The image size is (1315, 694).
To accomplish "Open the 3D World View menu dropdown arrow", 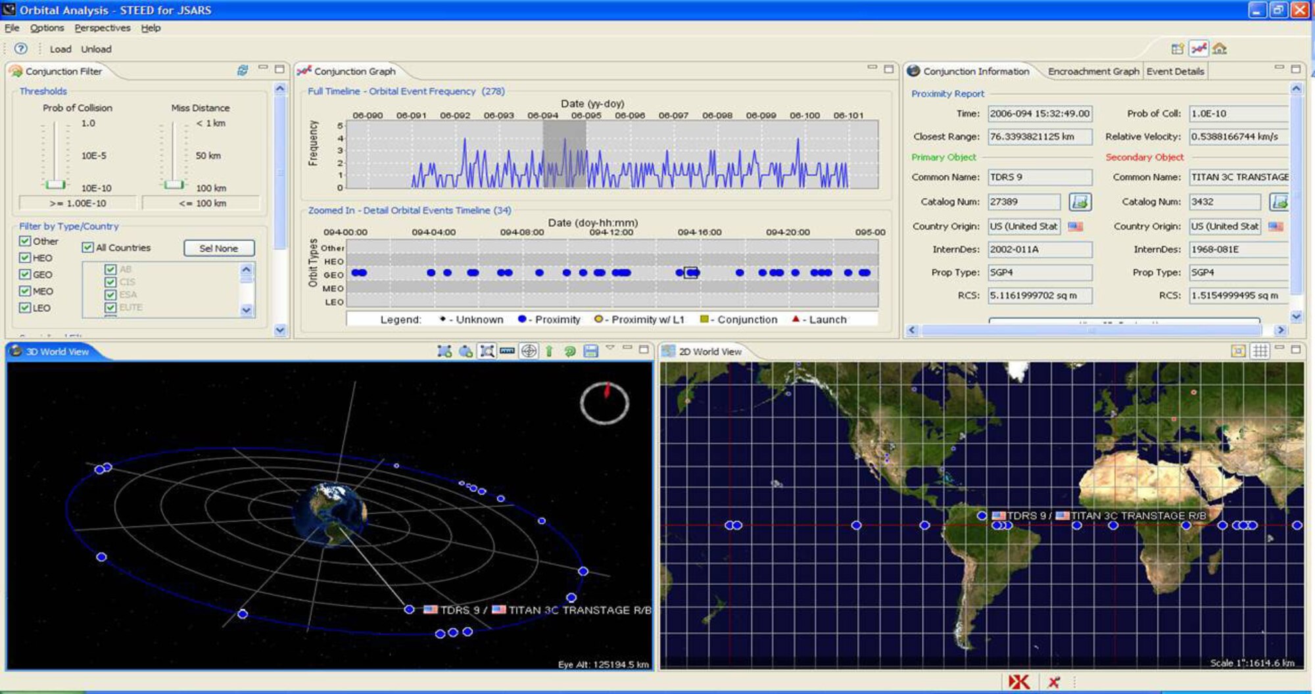I will [610, 348].
